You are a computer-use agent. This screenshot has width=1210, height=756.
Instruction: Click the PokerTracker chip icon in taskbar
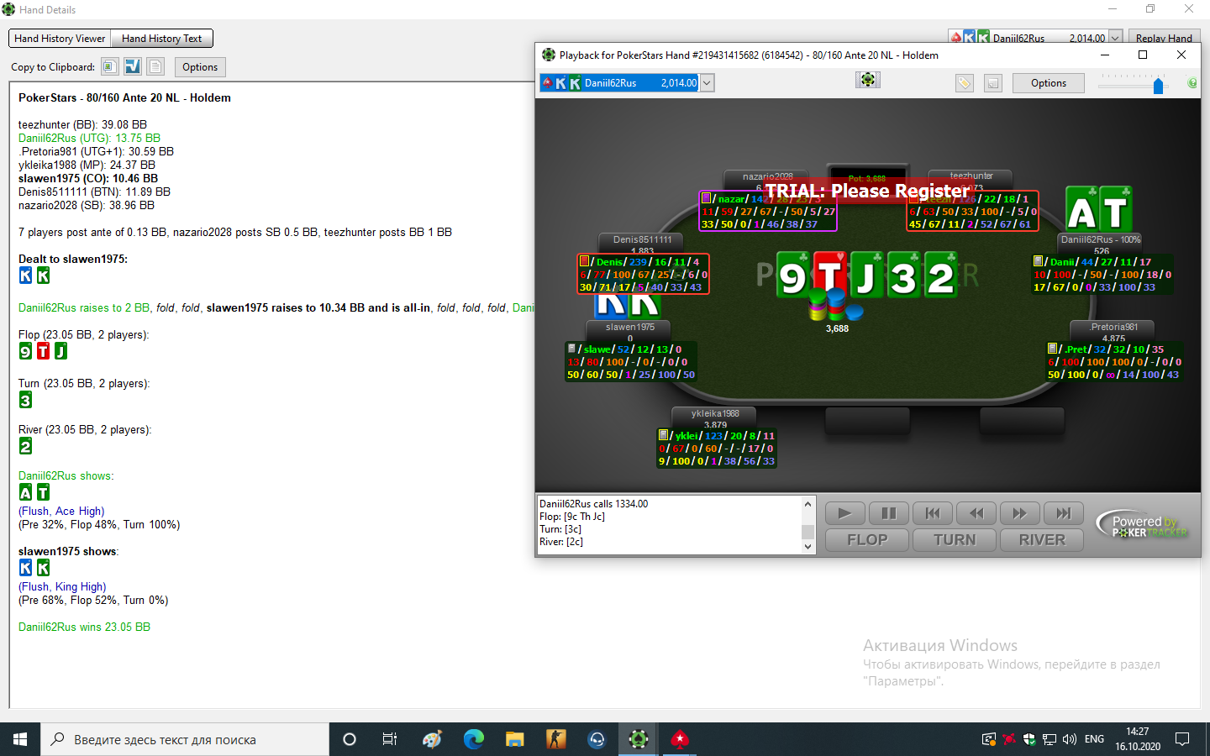point(639,739)
